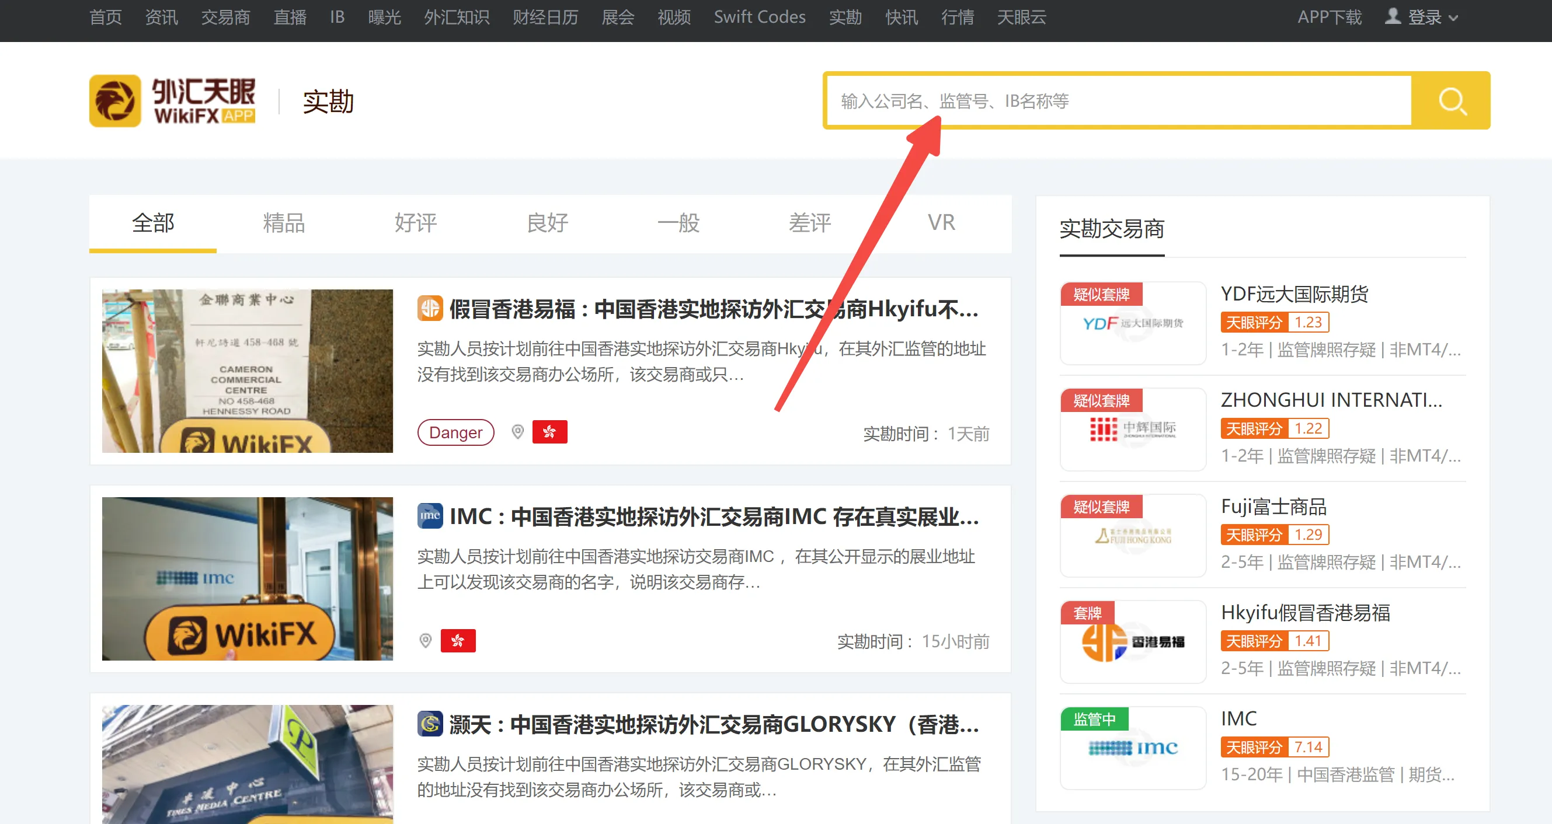Click the 实勘交易商 heading
Image resolution: width=1552 pixels, height=824 pixels.
pos(1112,229)
